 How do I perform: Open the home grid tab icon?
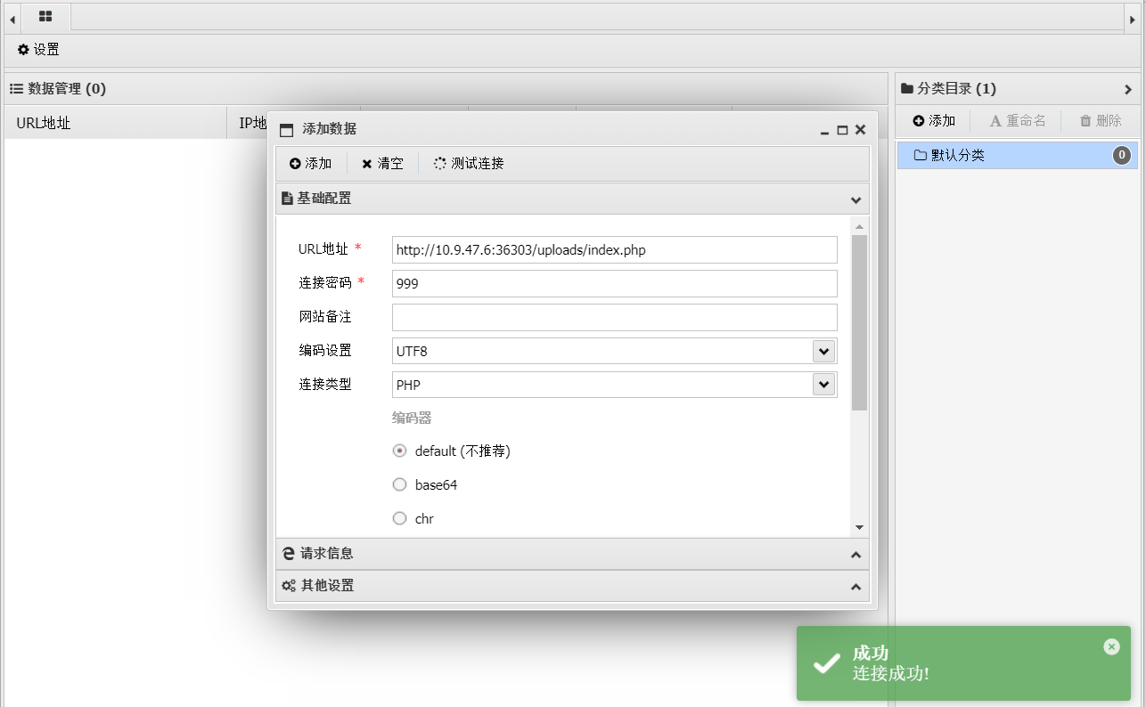pyautogui.click(x=45, y=17)
